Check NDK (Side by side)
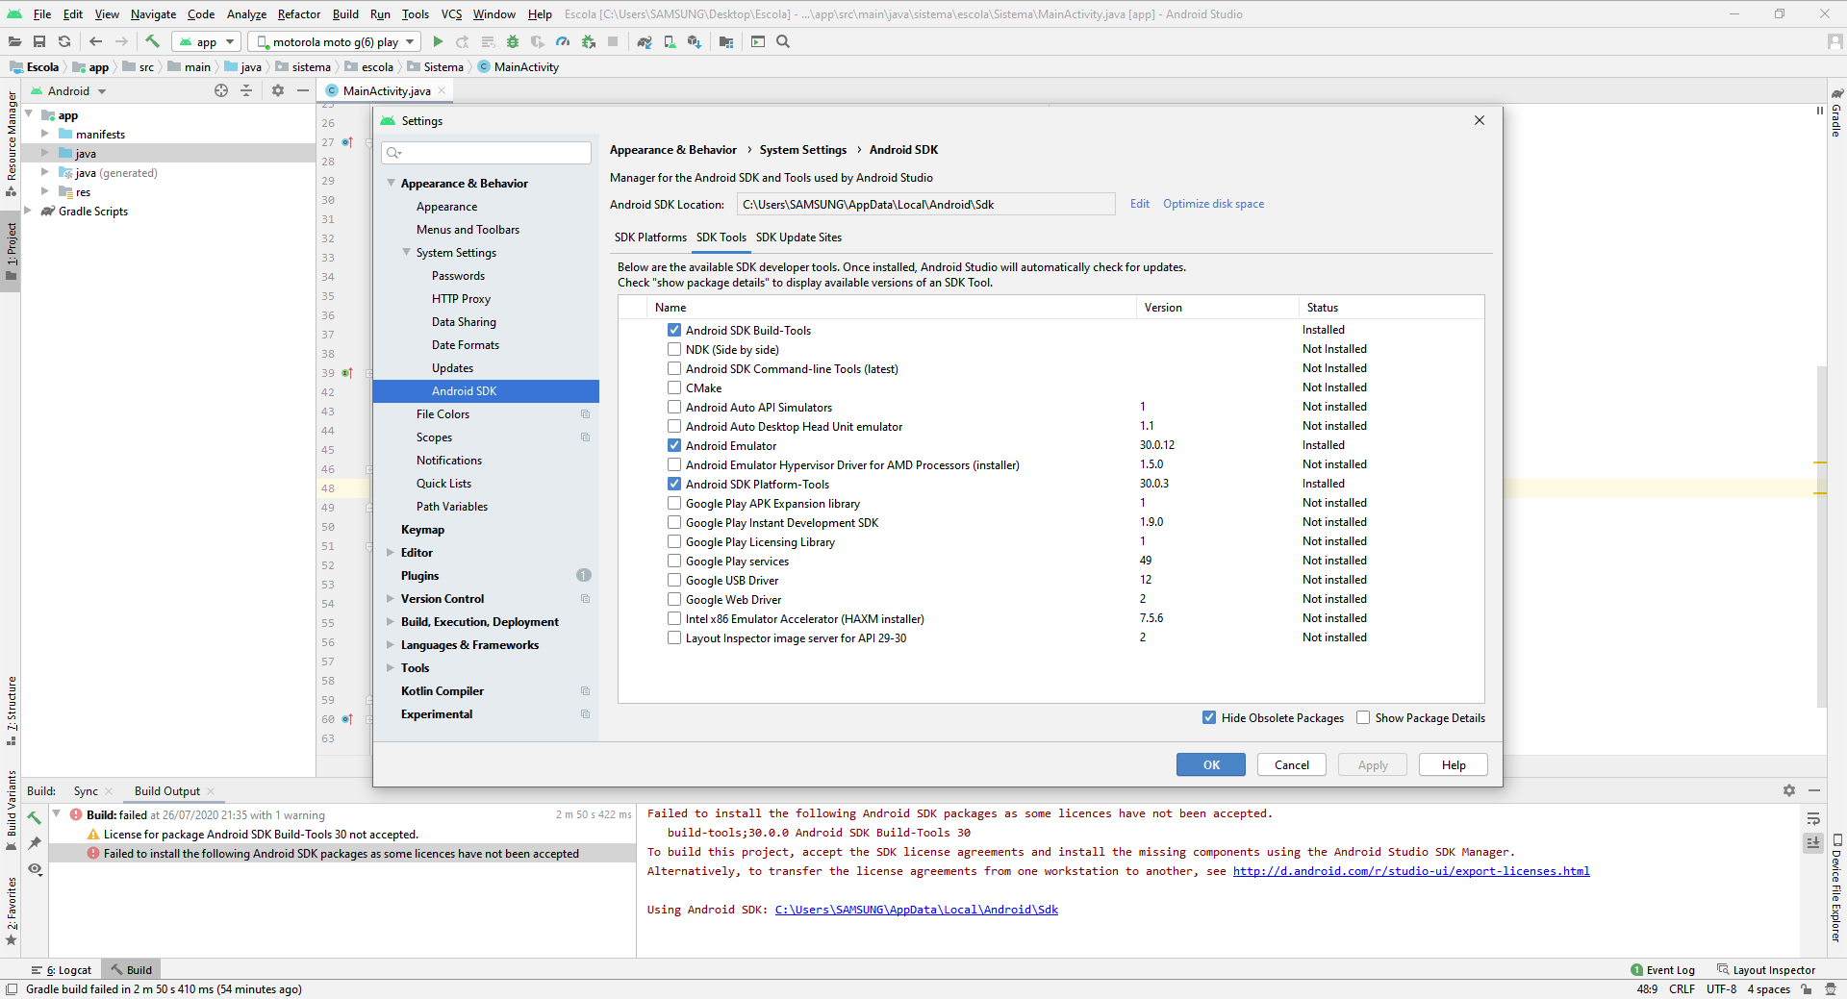 [674, 349]
